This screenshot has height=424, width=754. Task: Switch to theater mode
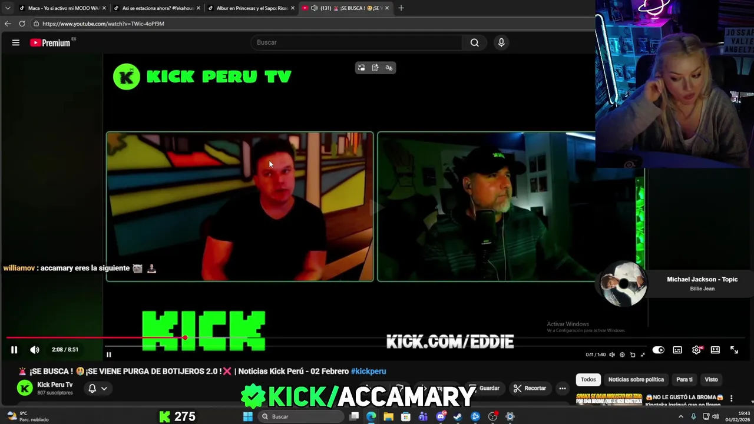point(715,350)
